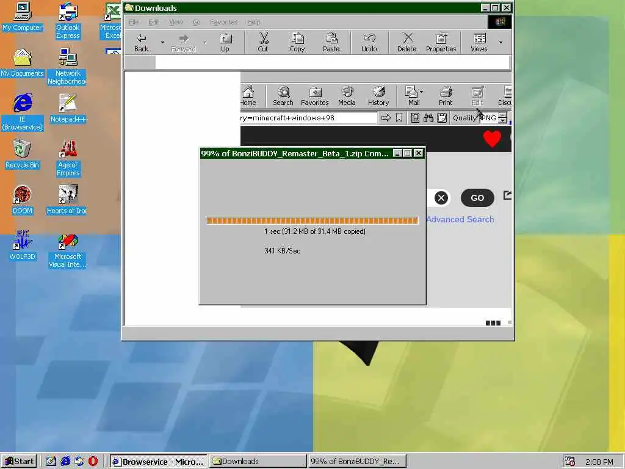Click the bookmark icon beside the Go arrow
Screen dimensions: 625x469
coord(399,118)
